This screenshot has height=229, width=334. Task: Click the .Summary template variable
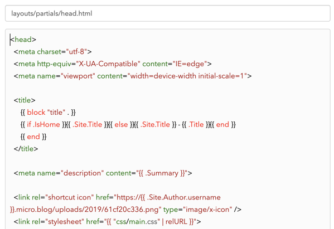click(162, 173)
